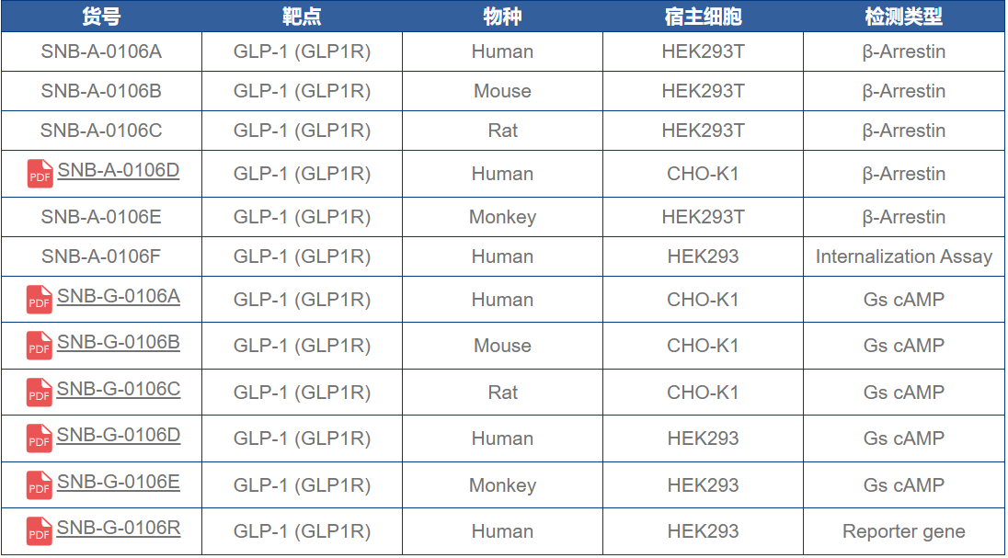This screenshot has height=558, width=1008.
Task: Click the SNB-A-0106F catalog number cell
Action: pyautogui.click(x=101, y=256)
